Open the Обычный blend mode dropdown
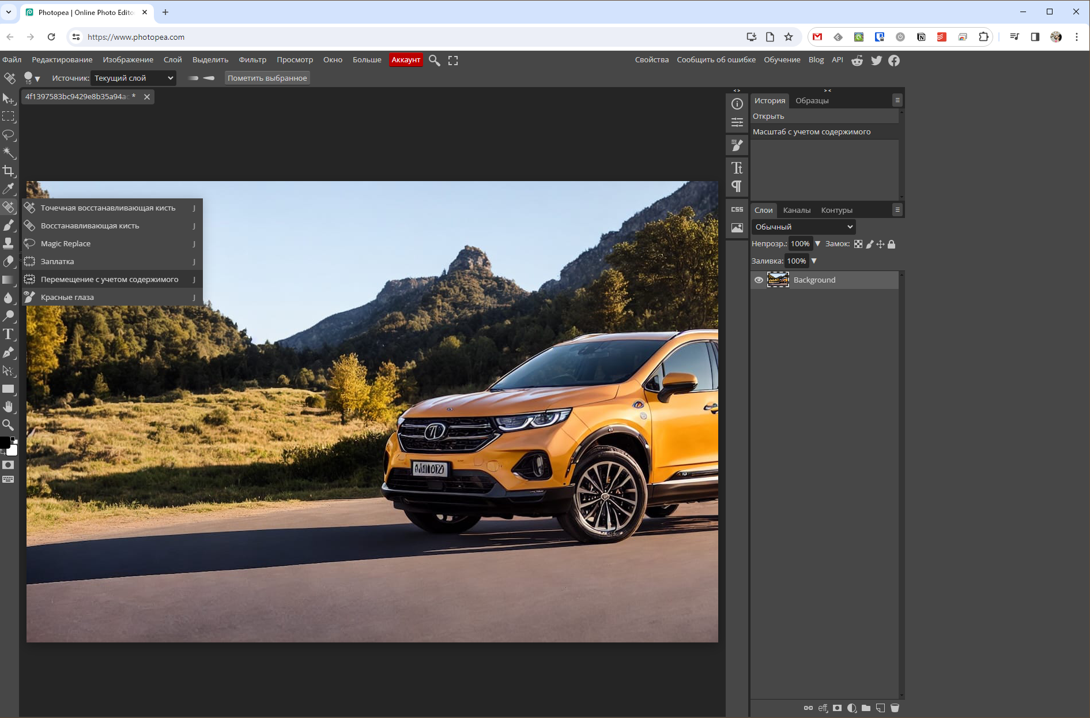The height and width of the screenshot is (718, 1090). pos(803,227)
